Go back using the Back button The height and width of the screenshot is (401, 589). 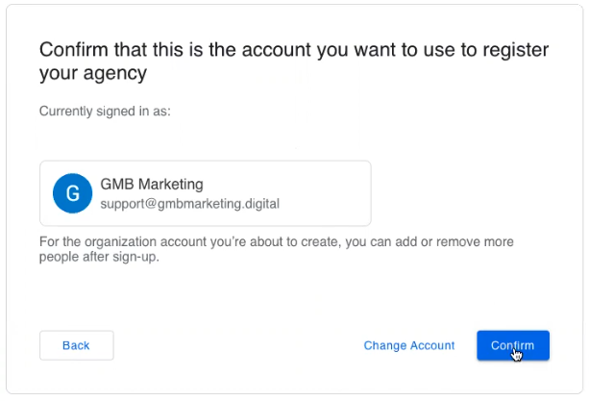pyautogui.click(x=76, y=345)
